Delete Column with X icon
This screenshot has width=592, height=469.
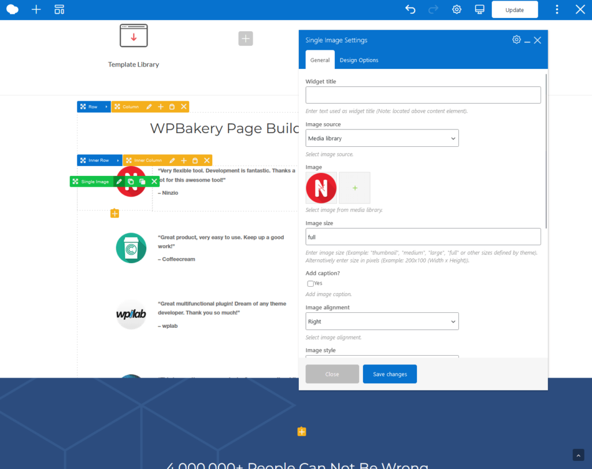pyautogui.click(x=183, y=107)
